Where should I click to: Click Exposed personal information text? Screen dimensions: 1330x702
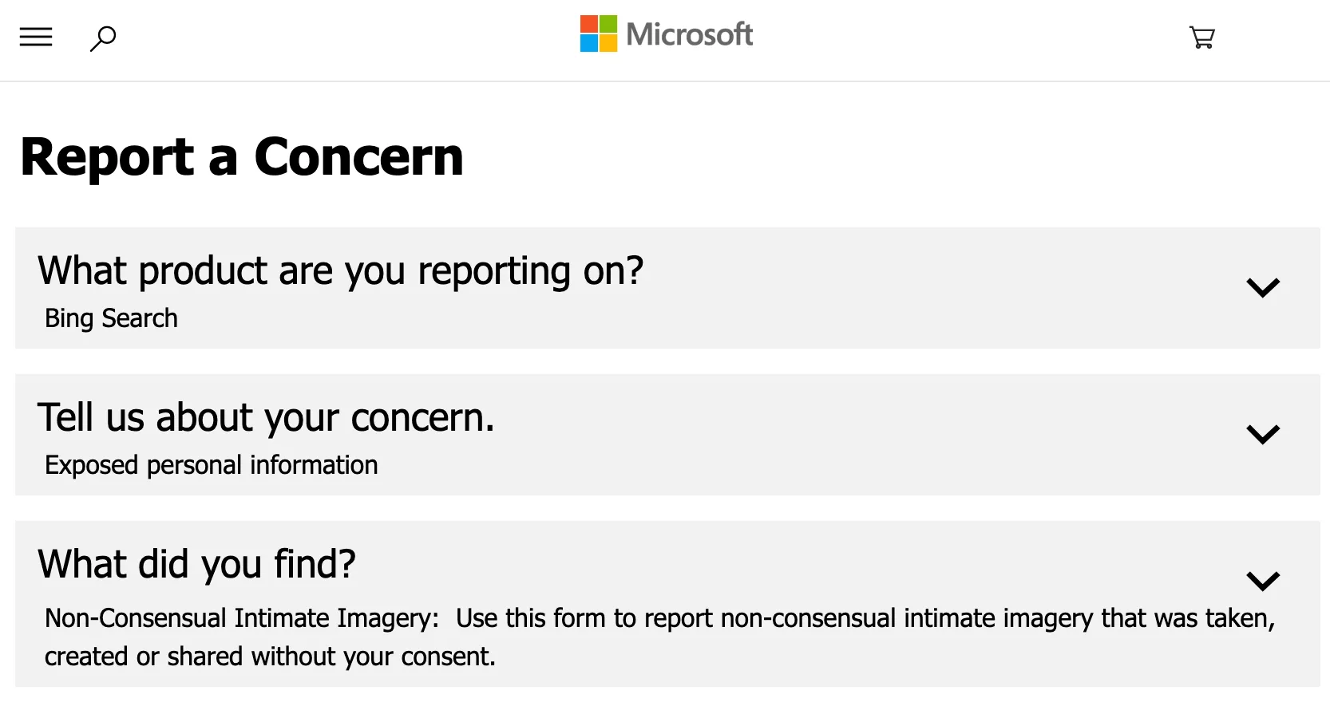click(210, 465)
